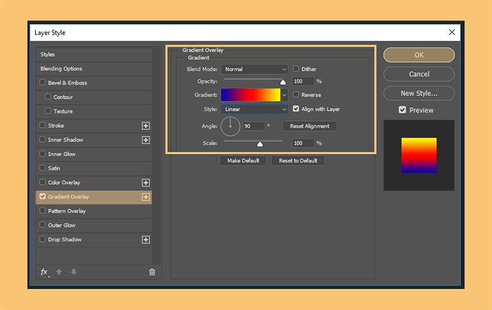Click the OK button
The image size is (492, 310).
pyautogui.click(x=419, y=55)
